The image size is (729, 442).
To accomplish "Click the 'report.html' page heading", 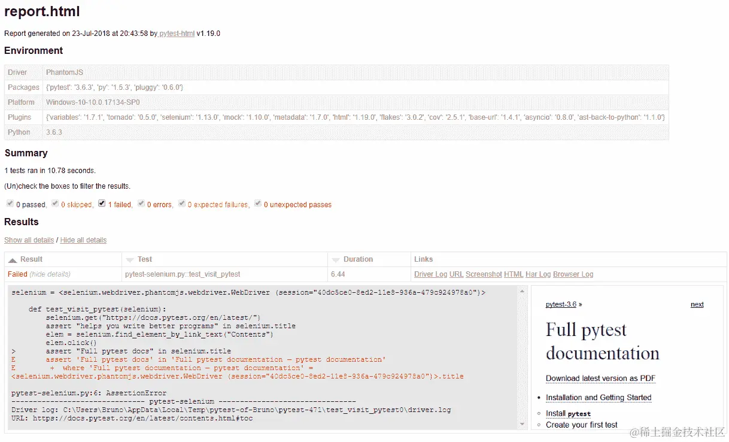I will tap(42, 11).
